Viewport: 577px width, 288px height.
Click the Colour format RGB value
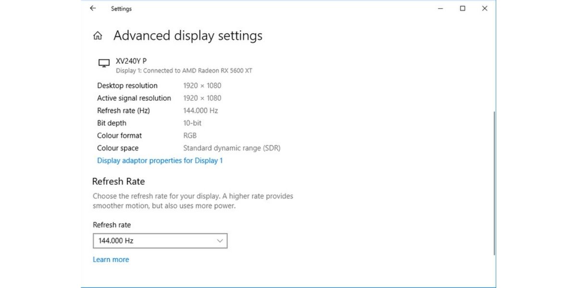pyautogui.click(x=189, y=135)
